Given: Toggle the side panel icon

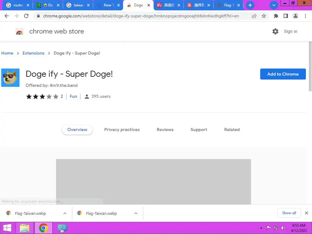Looking at the screenshot, I should (x=286, y=16).
